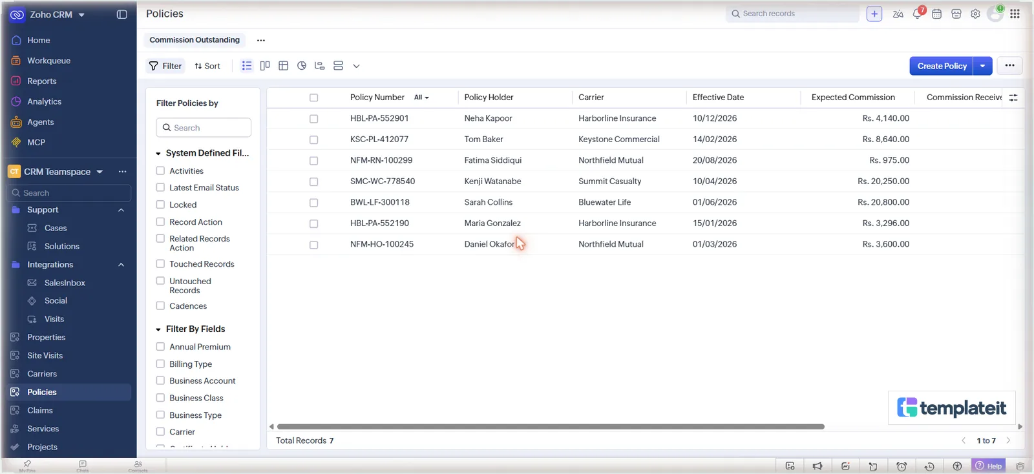1034x474 pixels.
Task: Open policy HBL-PA-552901
Action: (379, 118)
